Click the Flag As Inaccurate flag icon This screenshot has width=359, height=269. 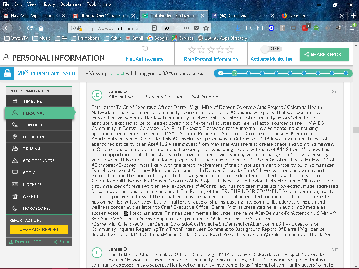click(144, 49)
